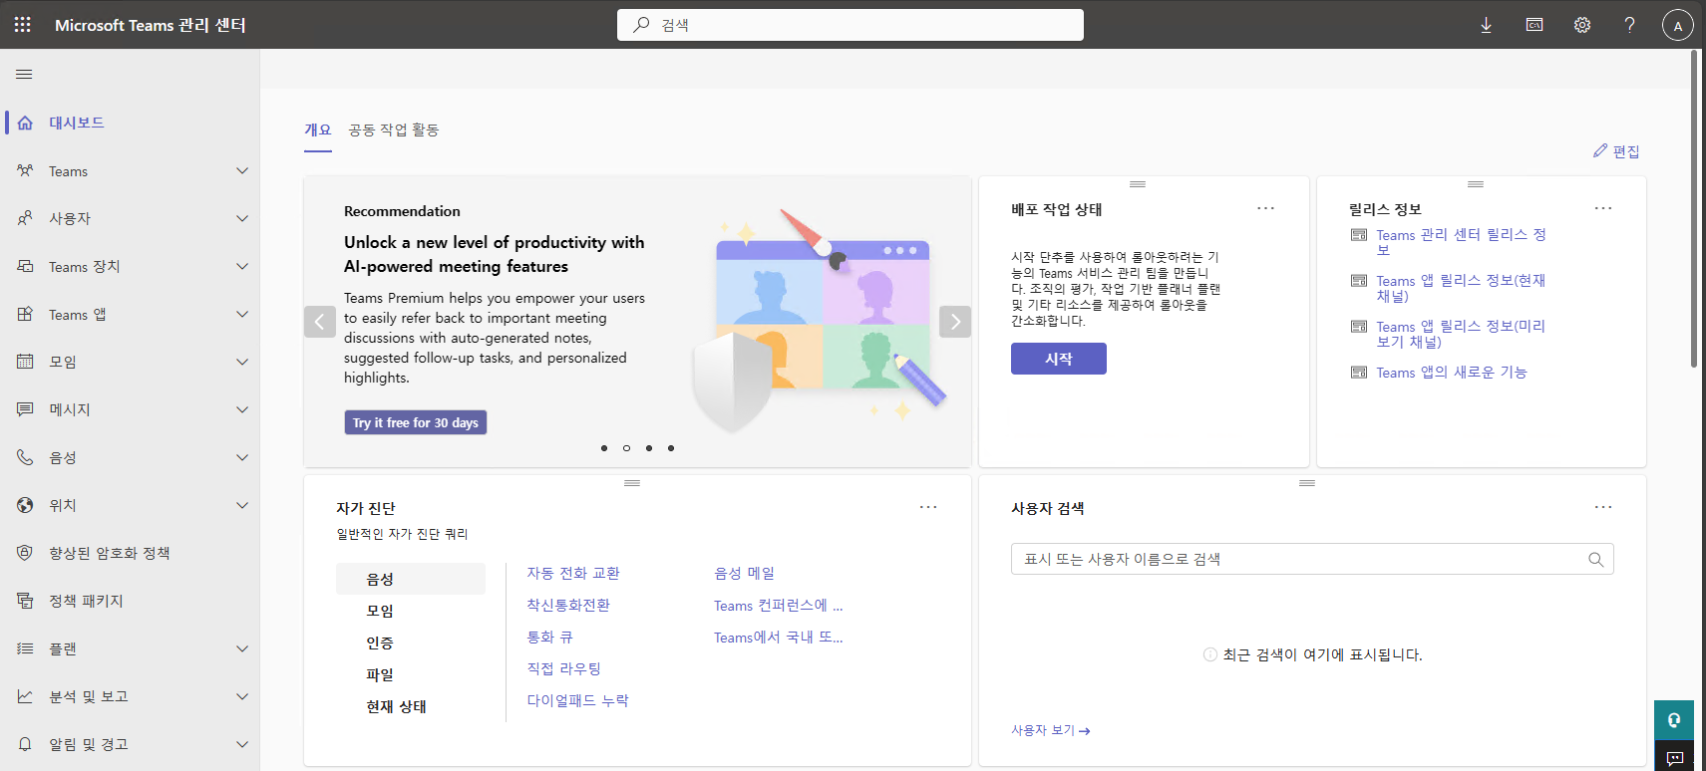
Task: Click the 정책 패키지 icon
Action: click(25, 601)
